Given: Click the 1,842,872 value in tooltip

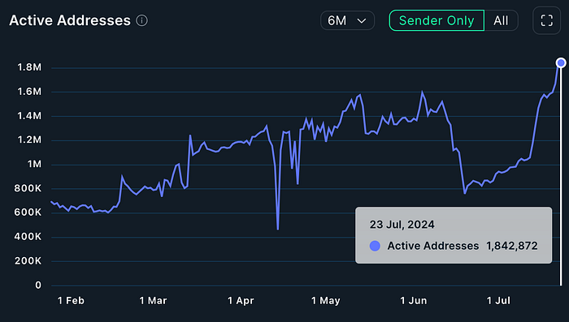Looking at the screenshot, I should pos(511,246).
